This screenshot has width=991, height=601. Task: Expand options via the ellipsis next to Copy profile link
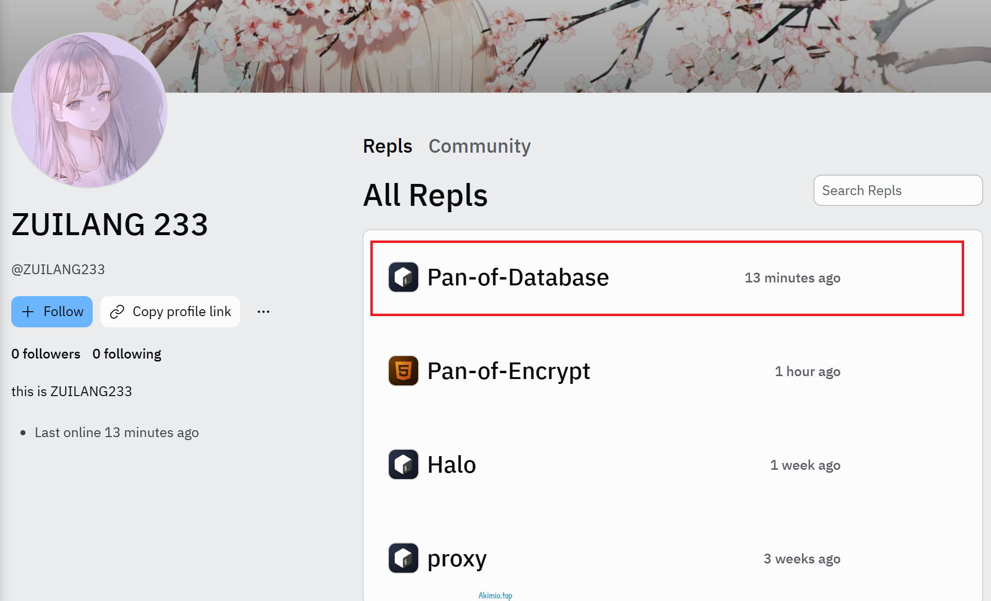263,311
